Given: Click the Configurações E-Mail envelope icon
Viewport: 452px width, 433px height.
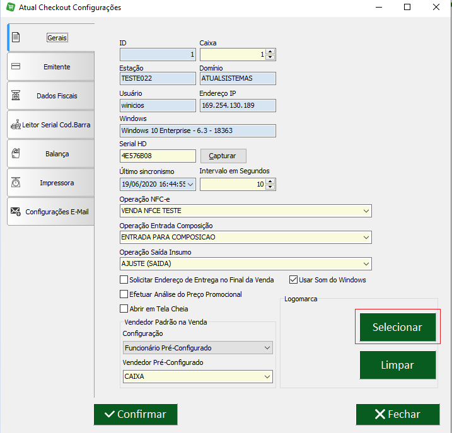Looking at the screenshot, I should click(16, 212).
